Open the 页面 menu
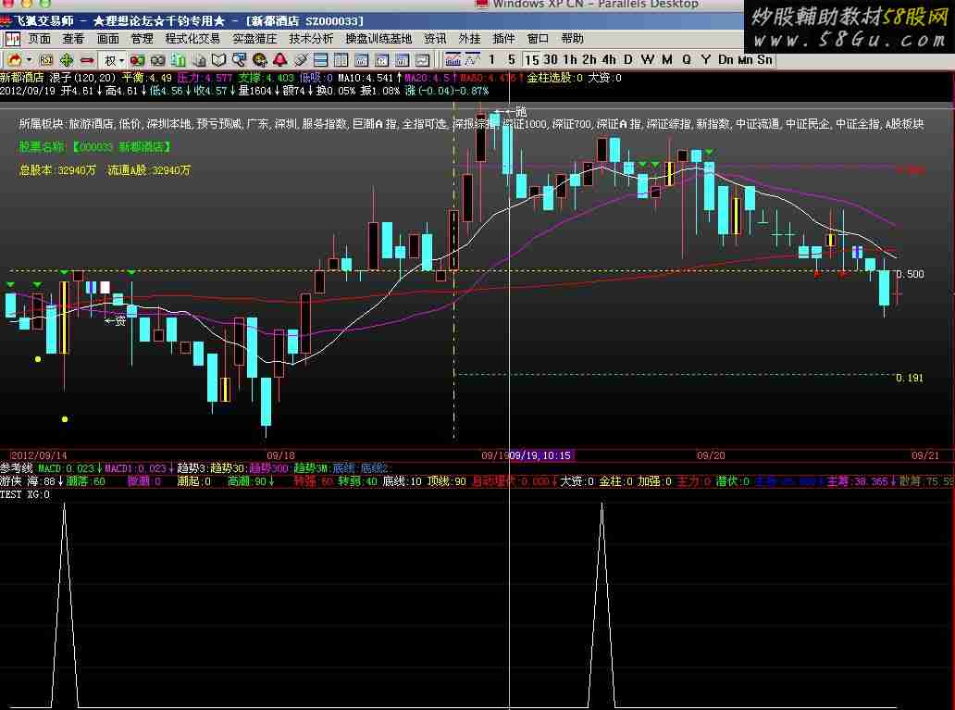This screenshot has width=955, height=710. [x=40, y=39]
